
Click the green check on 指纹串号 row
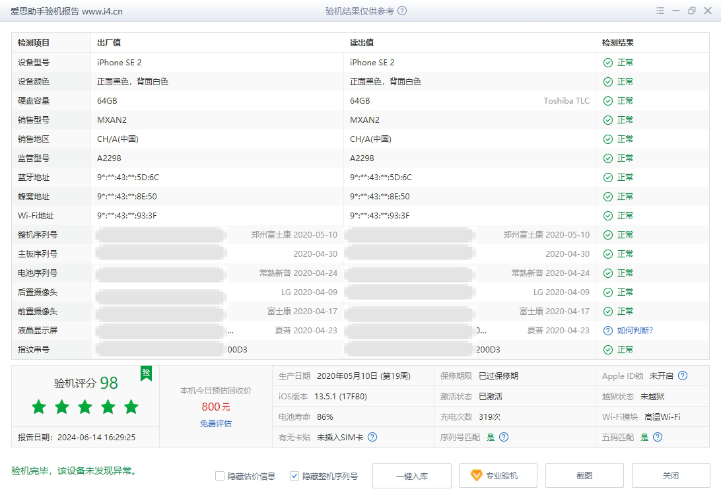click(x=607, y=349)
